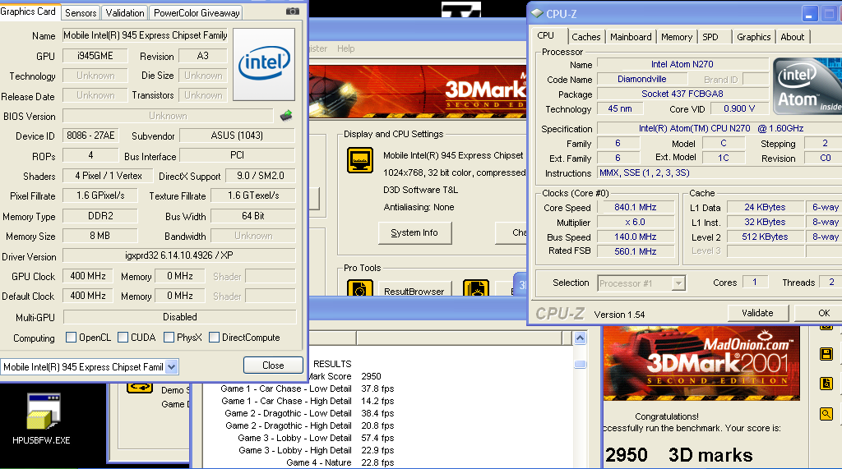842x469 pixels.
Task: Click the Driver Version field
Action: click(x=178, y=255)
